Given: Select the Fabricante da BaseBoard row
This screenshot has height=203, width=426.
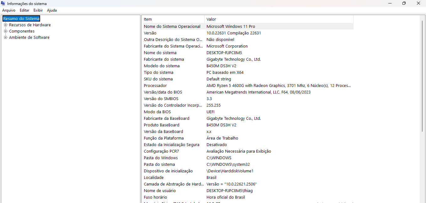Looking at the screenshot, I should pos(248,119).
